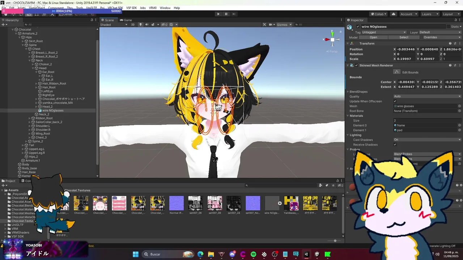This screenshot has height=260, width=463.
Task: Open the Unity cloud services icon
Action: click(x=394, y=14)
